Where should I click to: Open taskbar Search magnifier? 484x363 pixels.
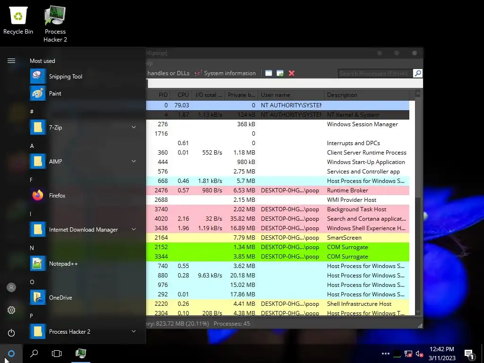(x=34, y=354)
